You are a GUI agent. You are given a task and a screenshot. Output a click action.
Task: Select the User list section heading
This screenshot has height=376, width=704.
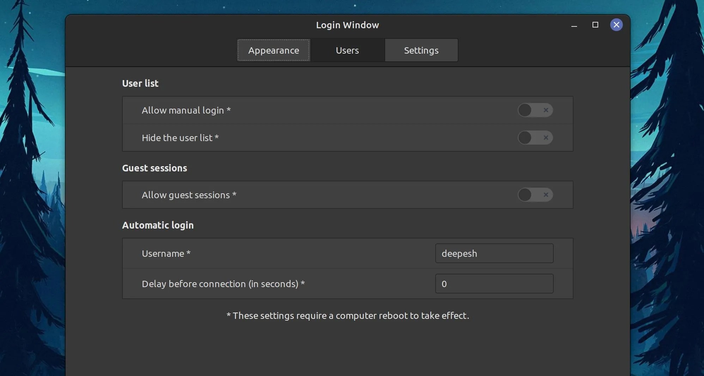tap(140, 84)
